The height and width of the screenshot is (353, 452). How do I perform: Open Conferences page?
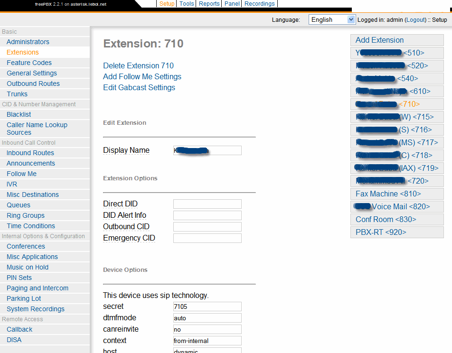pos(26,246)
